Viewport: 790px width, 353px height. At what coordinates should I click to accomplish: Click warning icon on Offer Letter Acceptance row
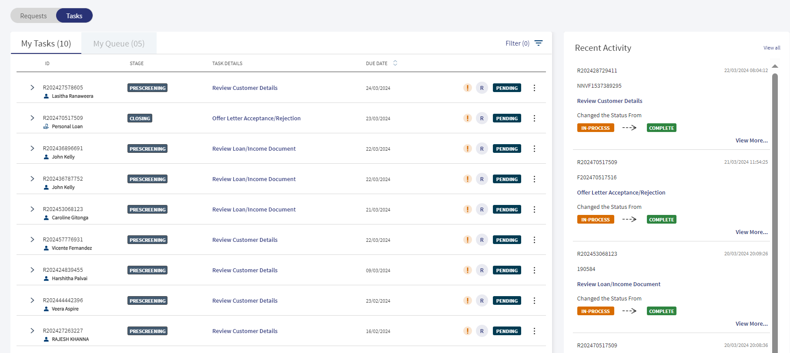(x=468, y=118)
